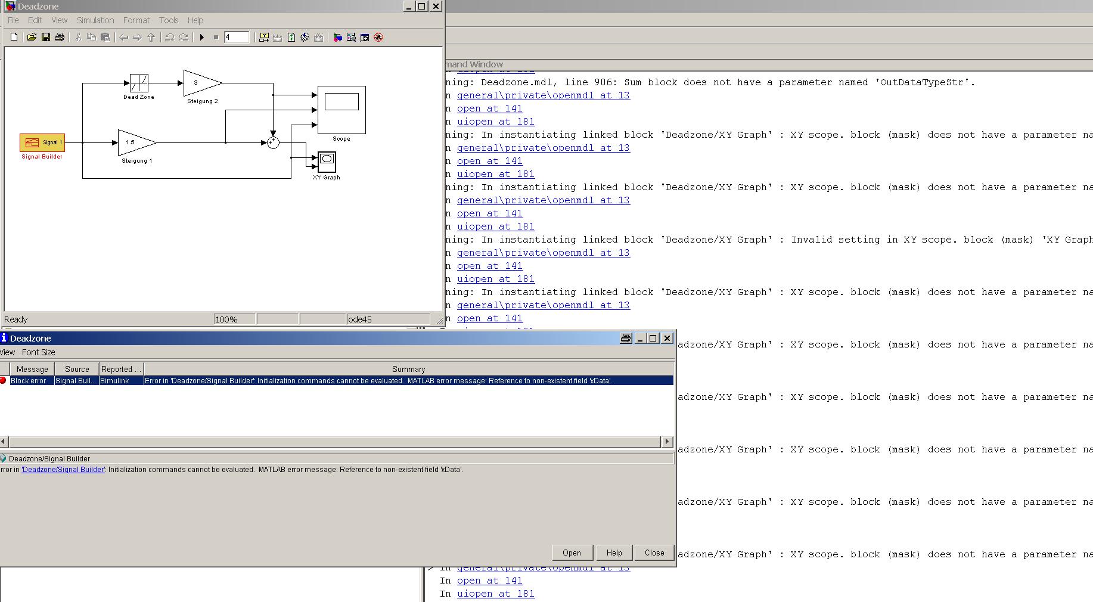Click the New model icon
1093x602 pixels.
coord(14,38)
